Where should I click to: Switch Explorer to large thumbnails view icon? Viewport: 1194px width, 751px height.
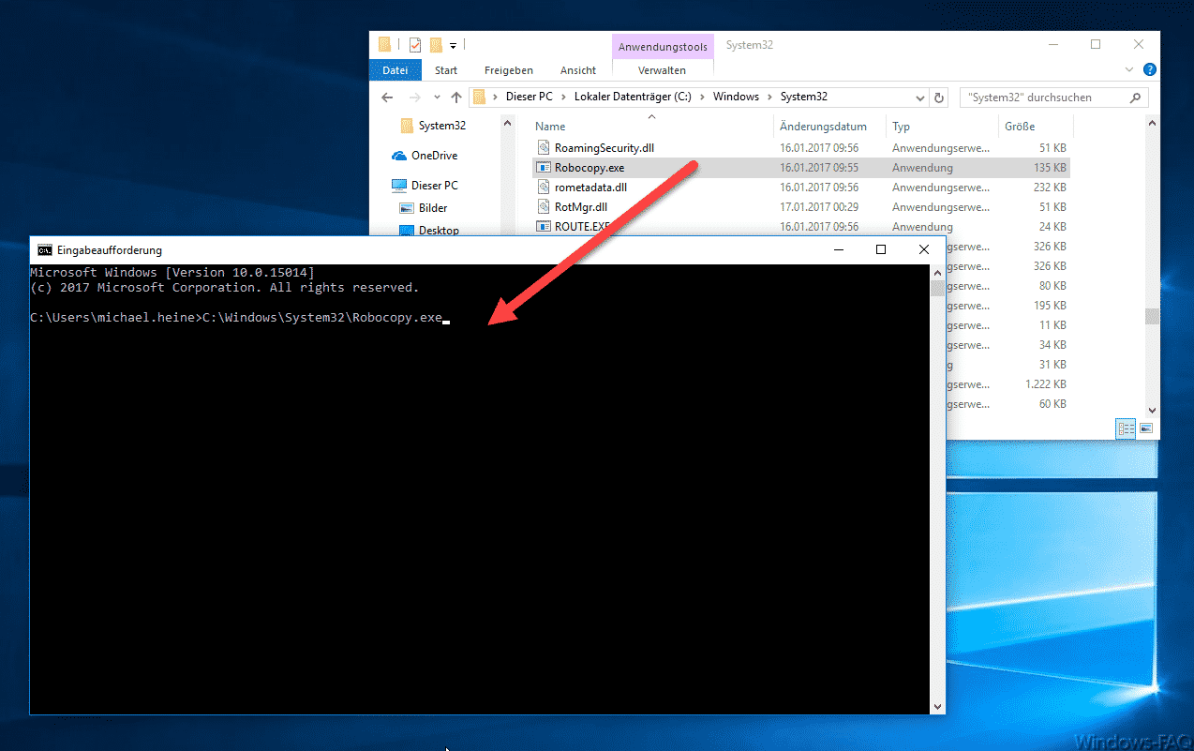(x=1145, y=428)
